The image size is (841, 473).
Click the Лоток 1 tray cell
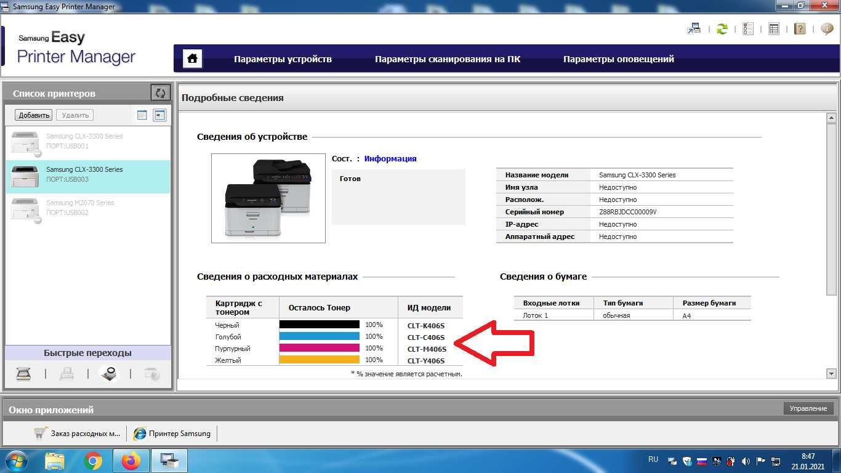(535, 315)
